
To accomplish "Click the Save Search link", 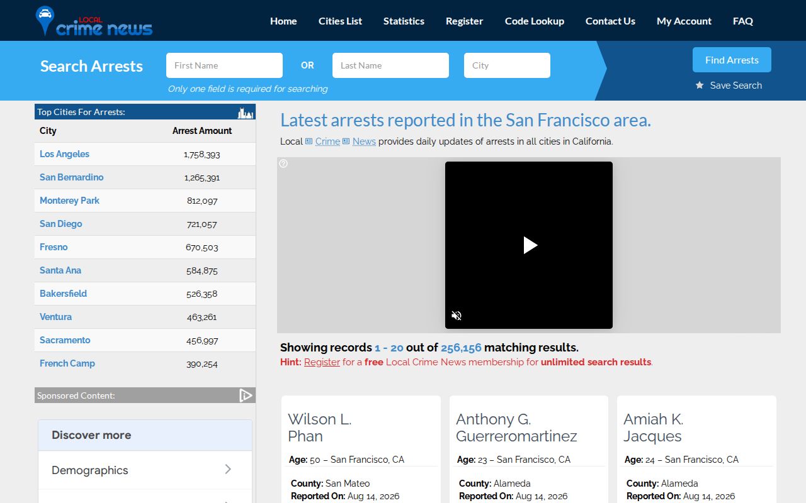I will (x=735, y=86).
